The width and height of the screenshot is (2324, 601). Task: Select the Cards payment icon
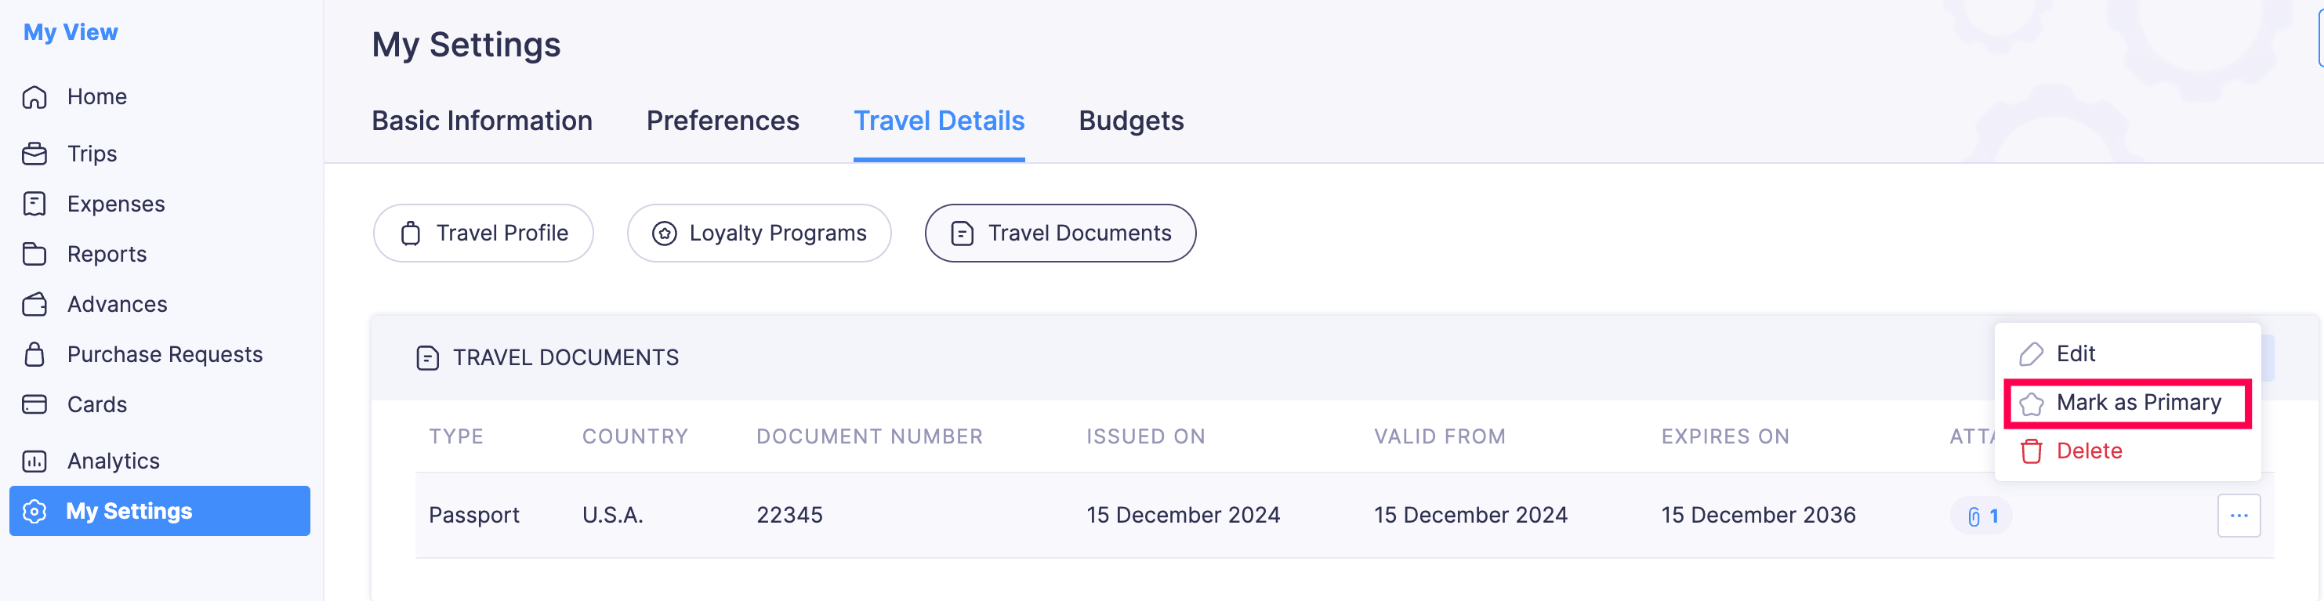(34, 404)
